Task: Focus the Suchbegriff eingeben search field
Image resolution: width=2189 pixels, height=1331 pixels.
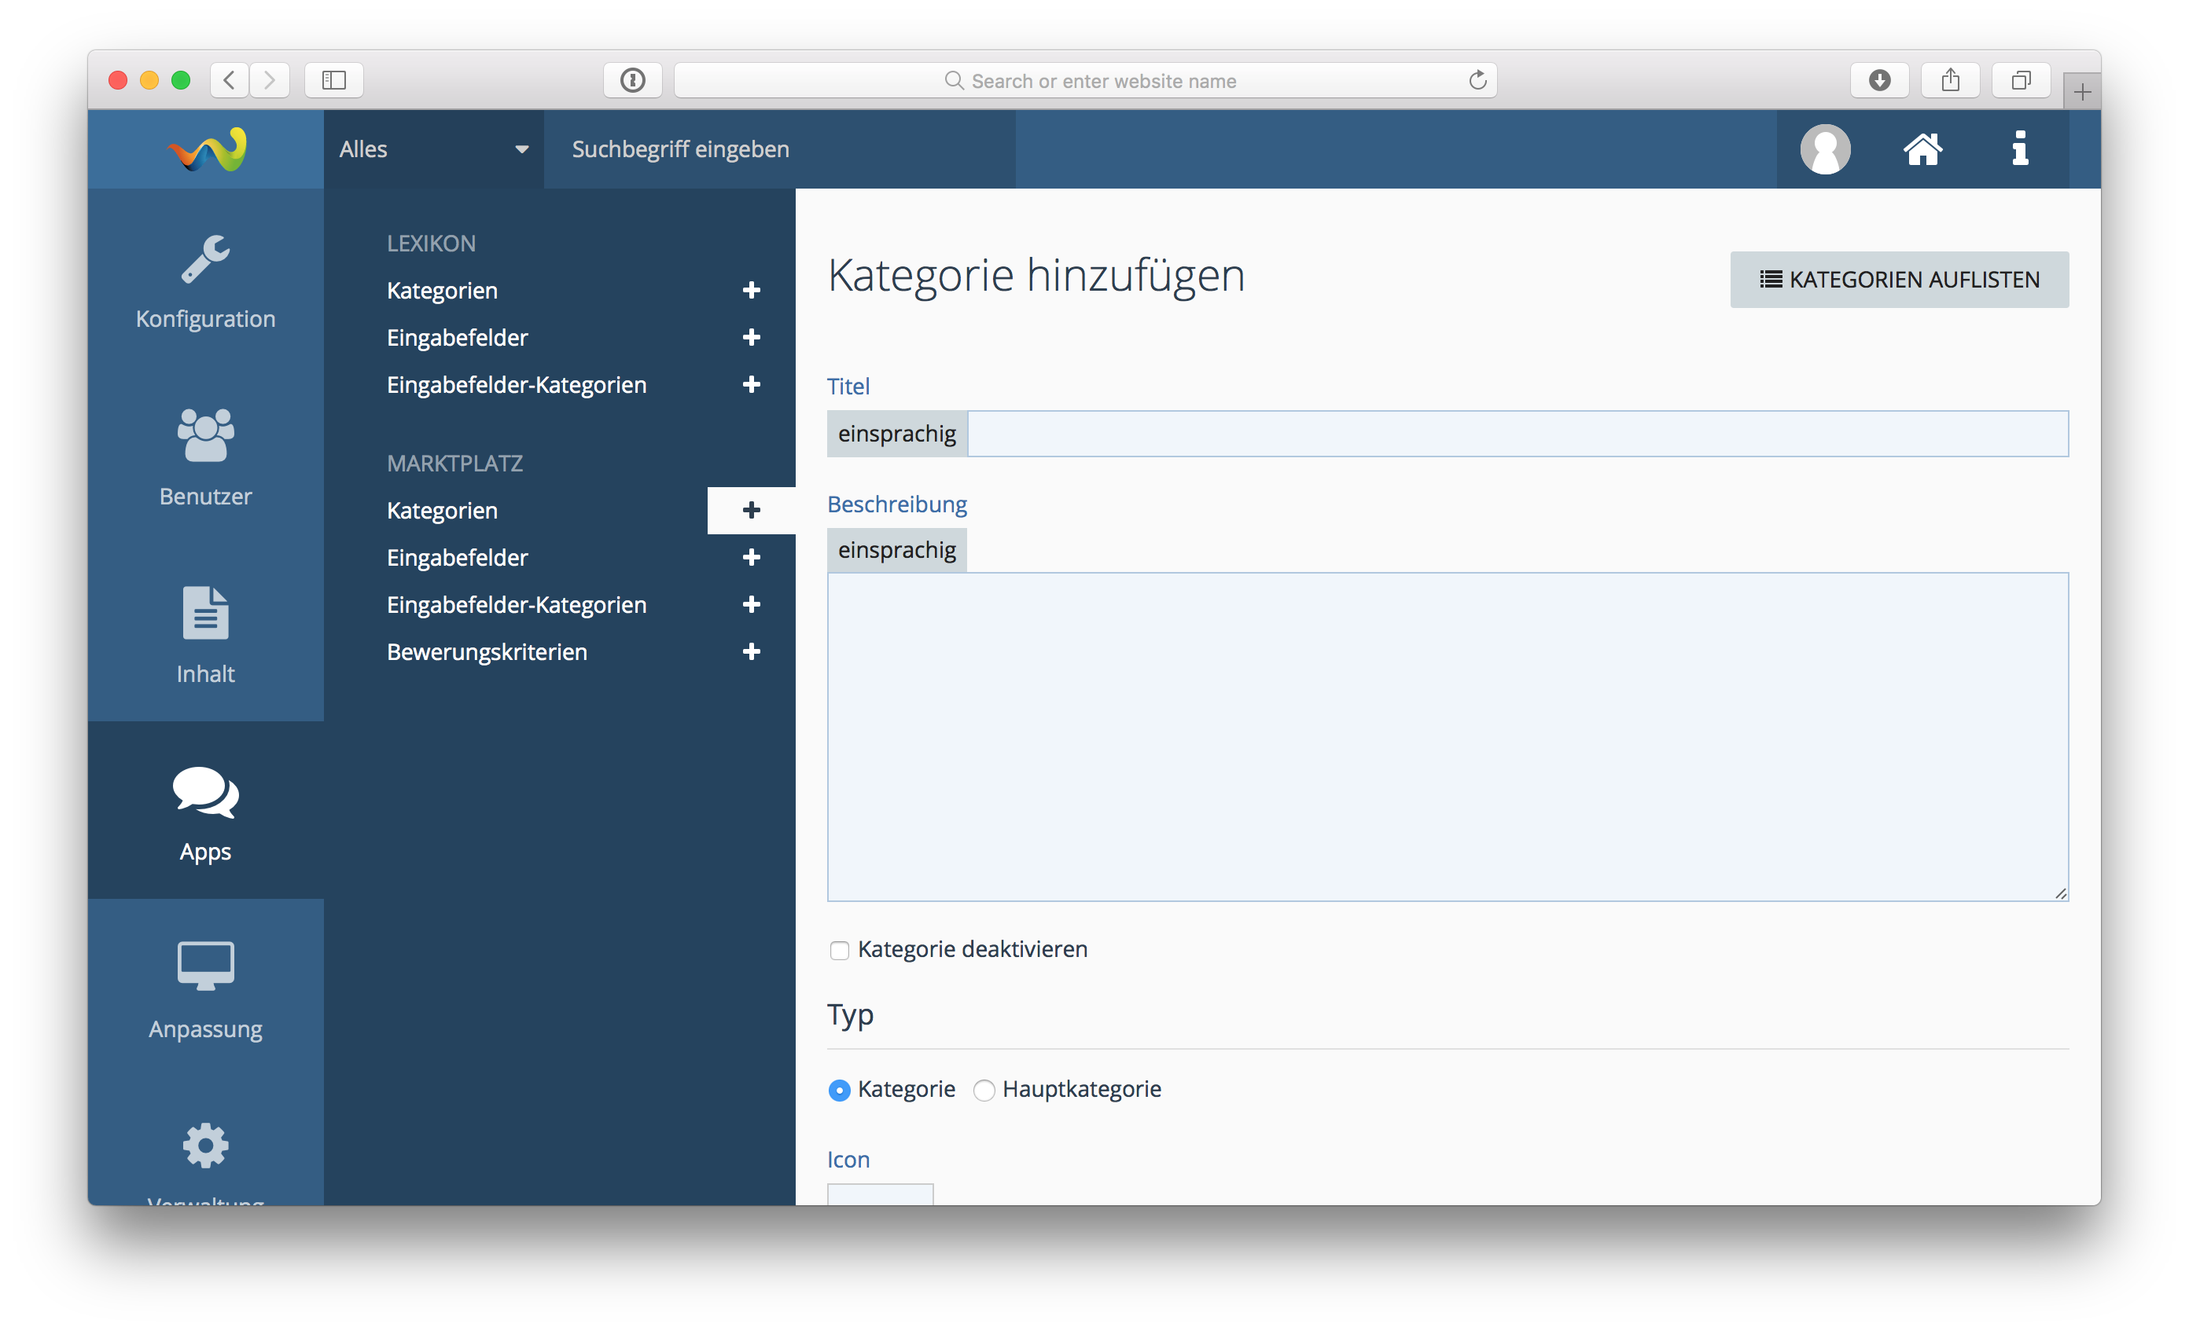Action: (778, 149)
